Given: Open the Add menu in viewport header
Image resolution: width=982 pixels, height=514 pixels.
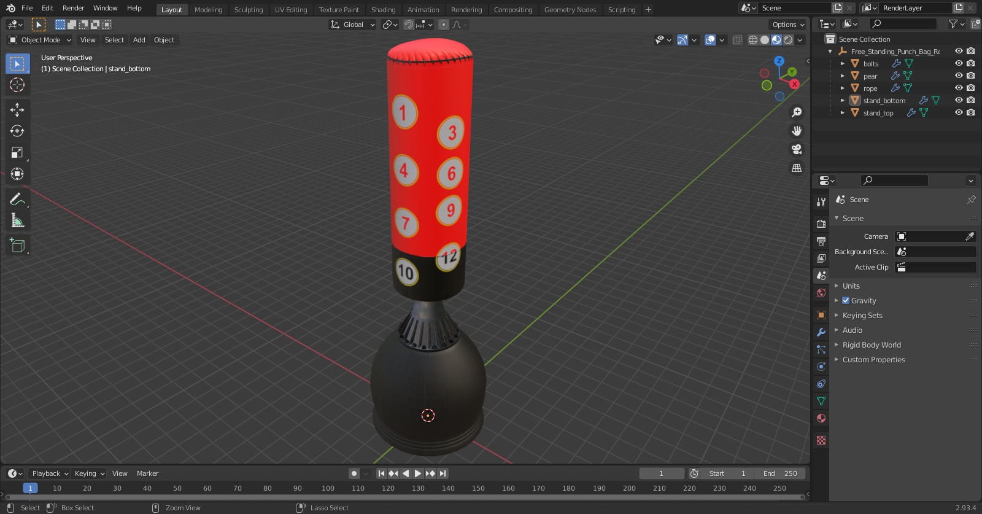Looking at the screenshot, I should click(x=139, y=40).
